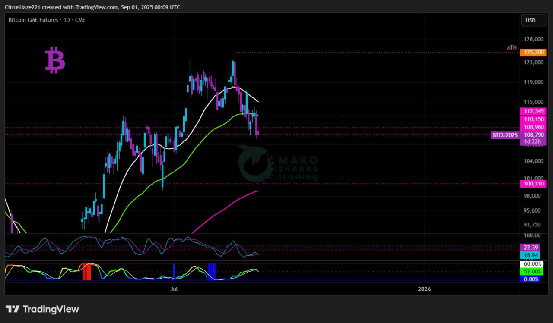The image size is (553, 323).
Task: Click the BTCU2025 symbol price tag
Action: coord(504,135)
